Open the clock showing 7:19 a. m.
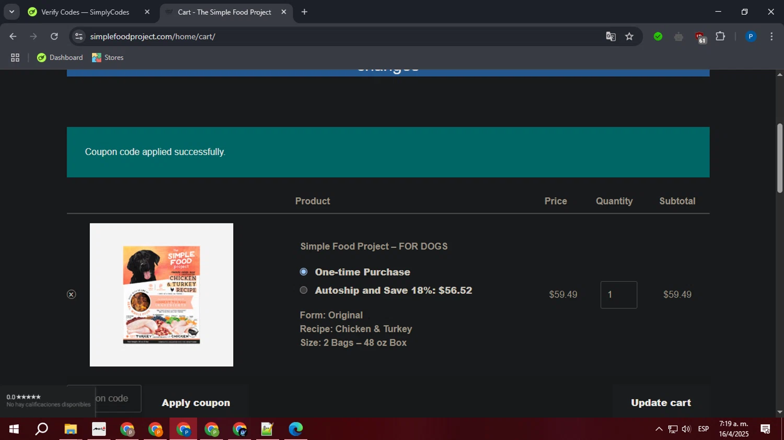The image size is (784, 440). [733, 429]
